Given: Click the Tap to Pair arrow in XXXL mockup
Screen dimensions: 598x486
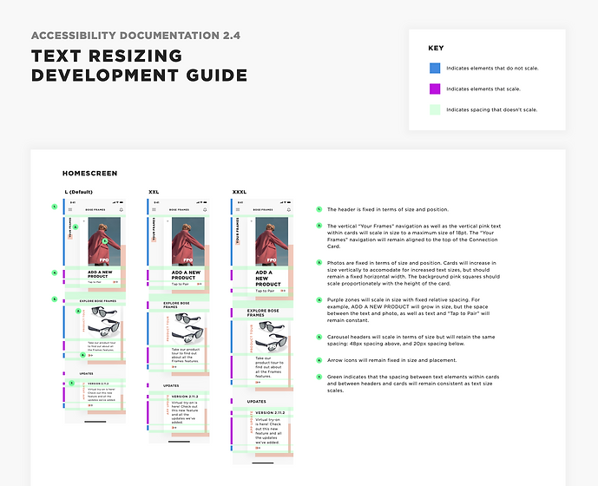Looking at the screenshot, I should pyautogui.click(x=283, y=291).
